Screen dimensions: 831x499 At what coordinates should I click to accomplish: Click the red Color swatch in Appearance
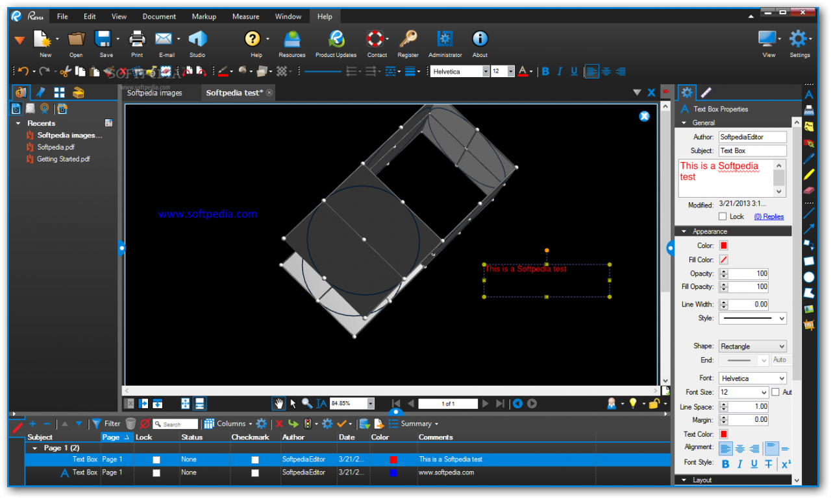pyautogui.click(x=723, y=245)
